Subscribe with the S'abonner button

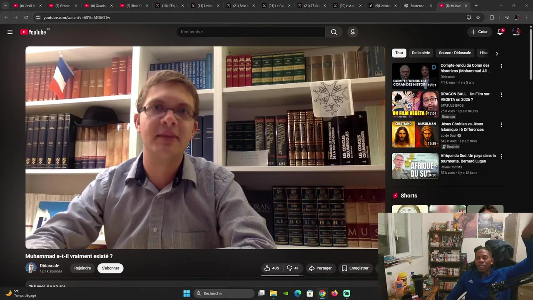pyautogui.click(x=110, y=268)
